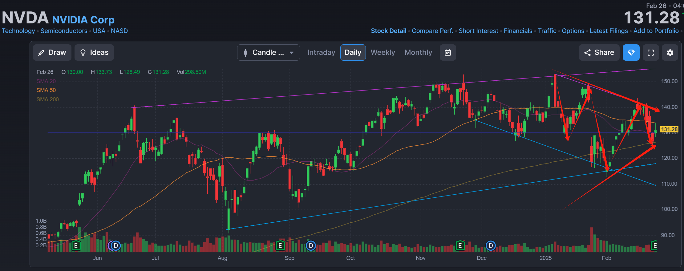Click the volume value 298.50M

click(195, 72)
